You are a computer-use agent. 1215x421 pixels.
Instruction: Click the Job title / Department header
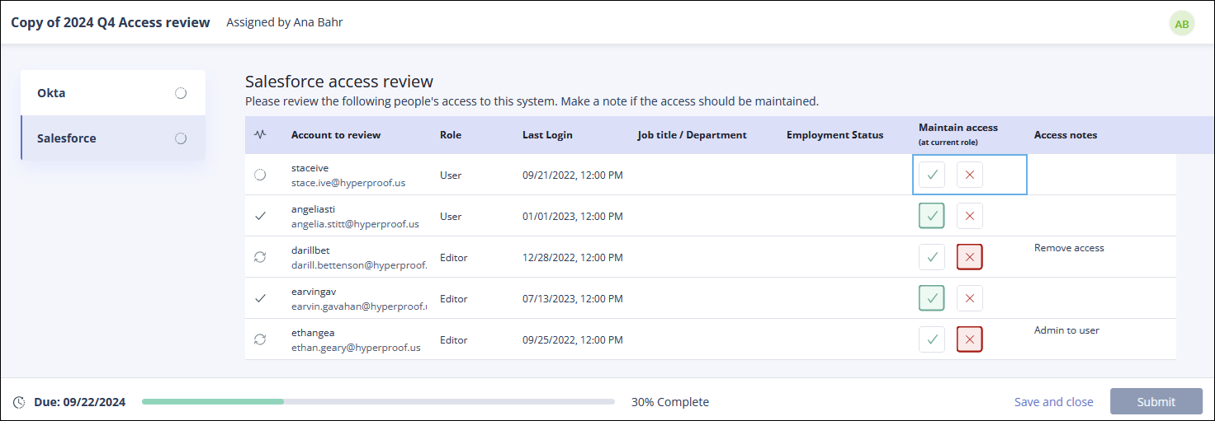click(693, 135)
